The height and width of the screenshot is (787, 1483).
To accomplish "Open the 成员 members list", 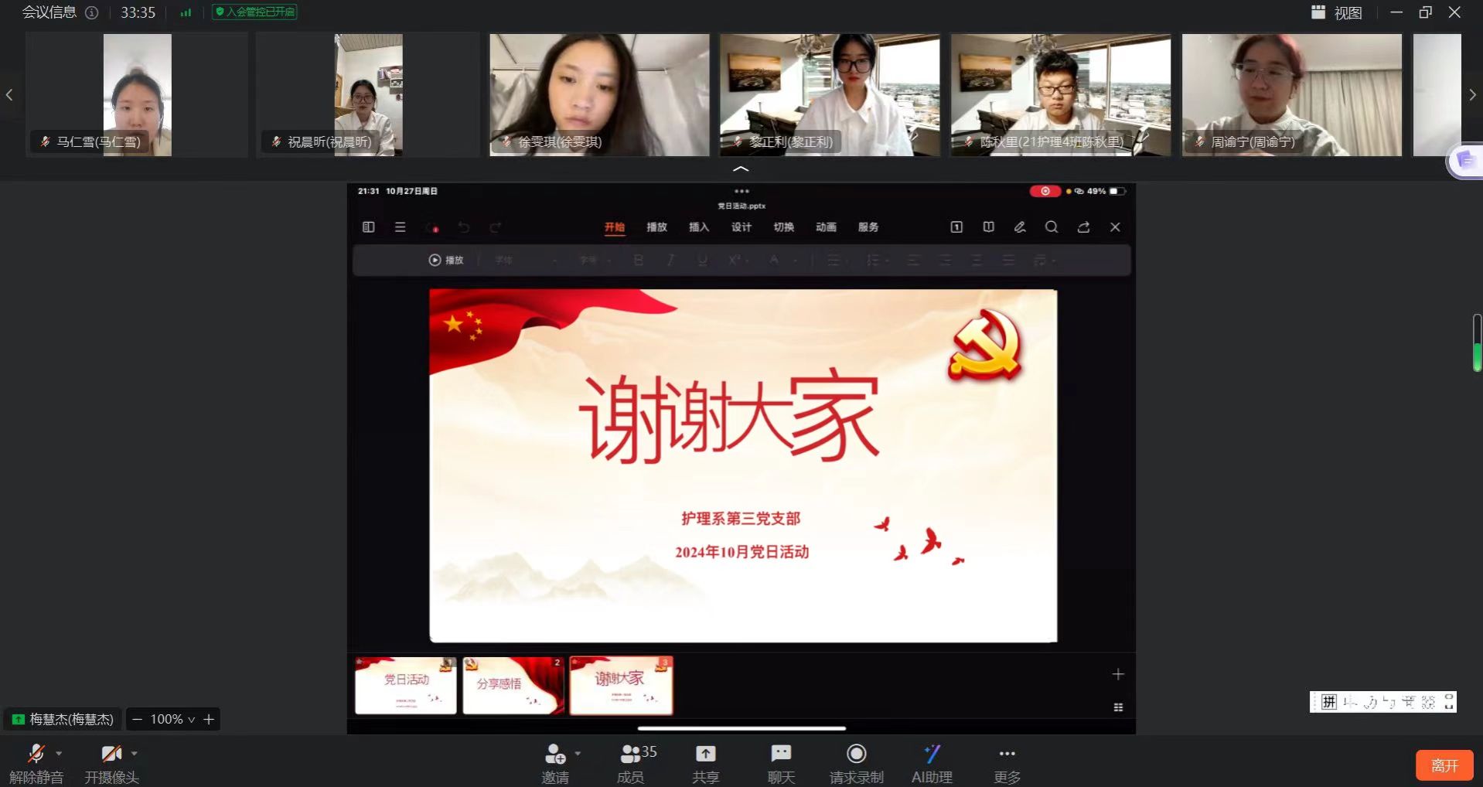I will (x=630, y=754).
